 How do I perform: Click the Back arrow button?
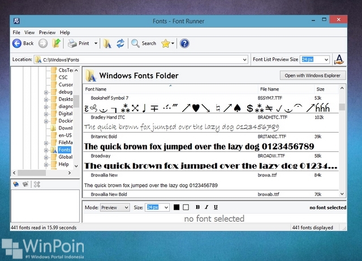[x=17, y=43]
